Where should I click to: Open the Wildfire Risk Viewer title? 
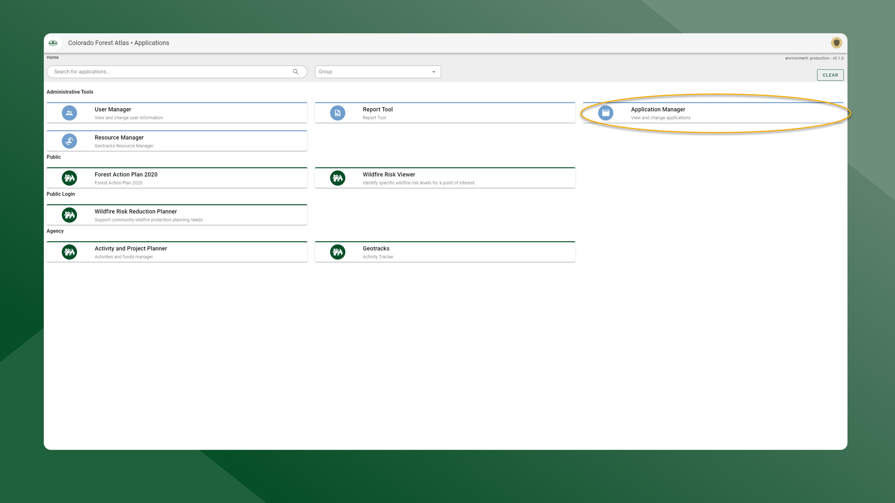(x=389, y=175)
